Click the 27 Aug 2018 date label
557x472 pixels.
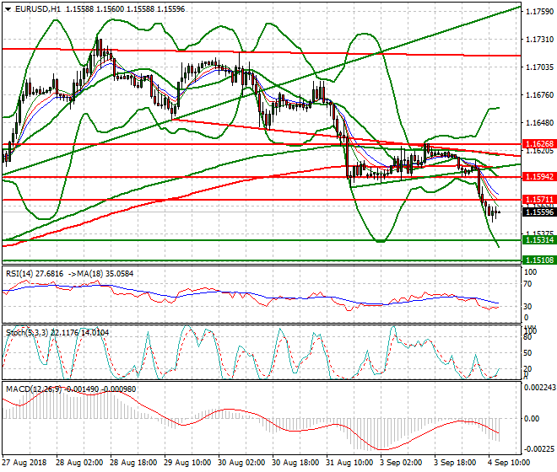click(x=24, y=463)
